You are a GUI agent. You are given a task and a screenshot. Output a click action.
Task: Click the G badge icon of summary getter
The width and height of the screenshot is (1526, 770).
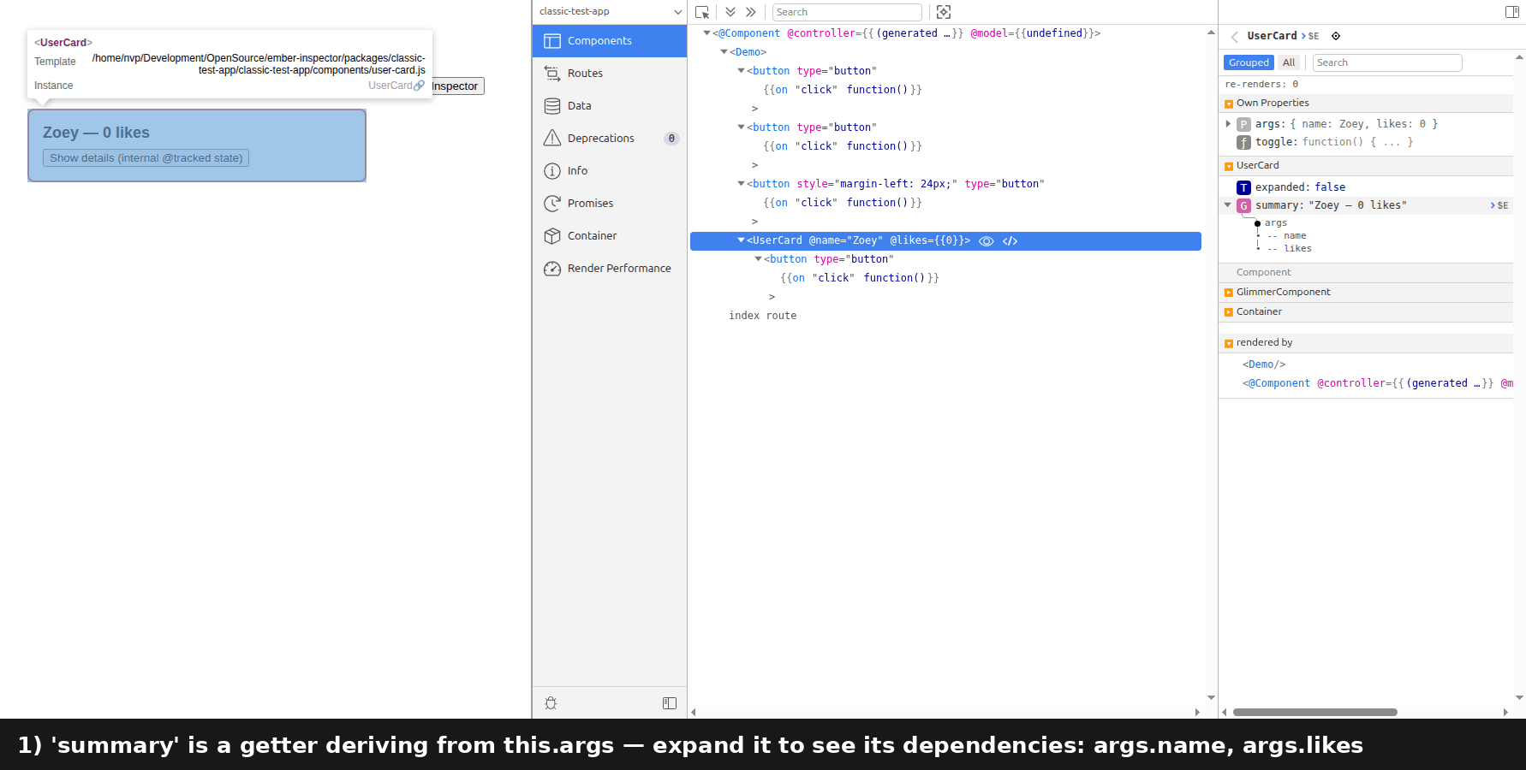click(x=1243, y=206)
